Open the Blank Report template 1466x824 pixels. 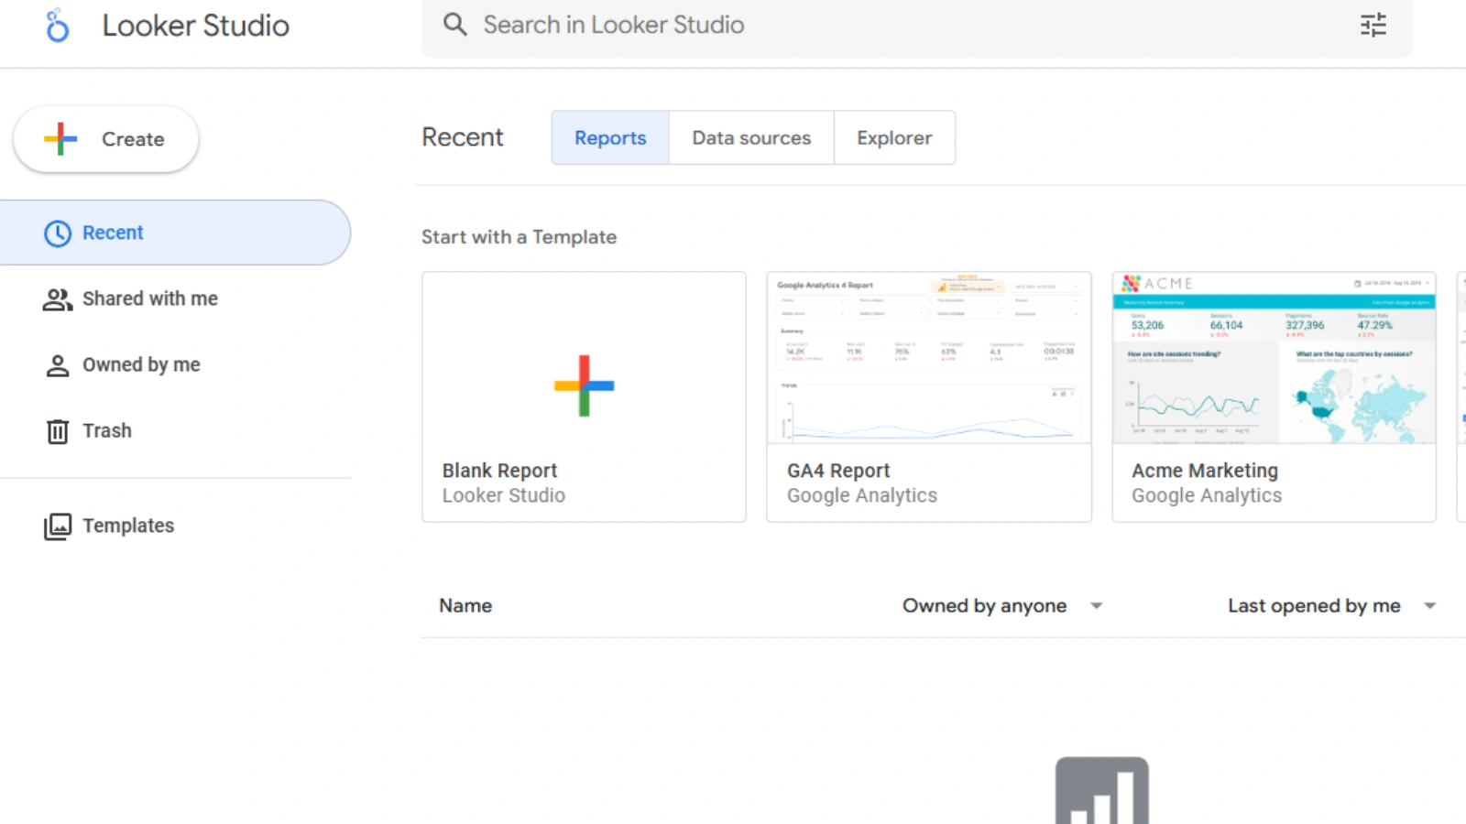pos(584,396)
